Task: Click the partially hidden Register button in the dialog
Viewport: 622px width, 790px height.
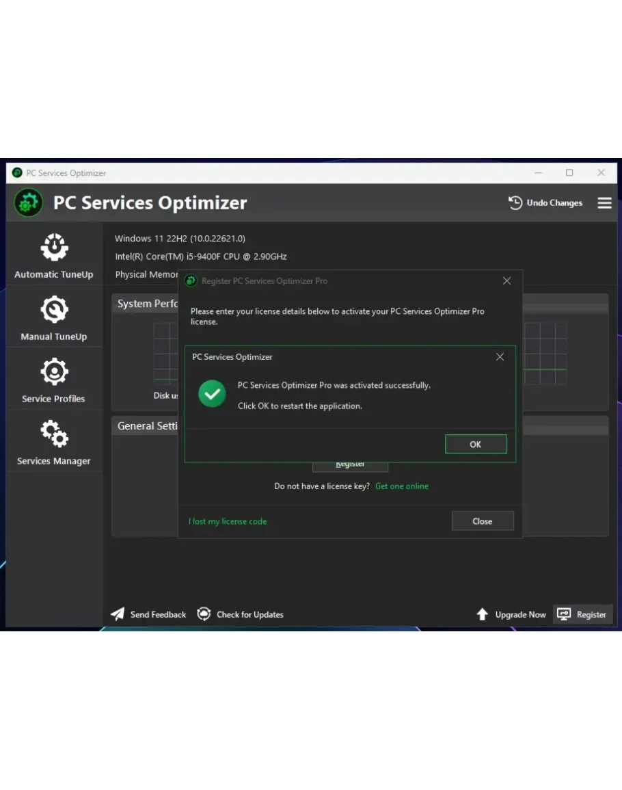Action: click(350, 466)
